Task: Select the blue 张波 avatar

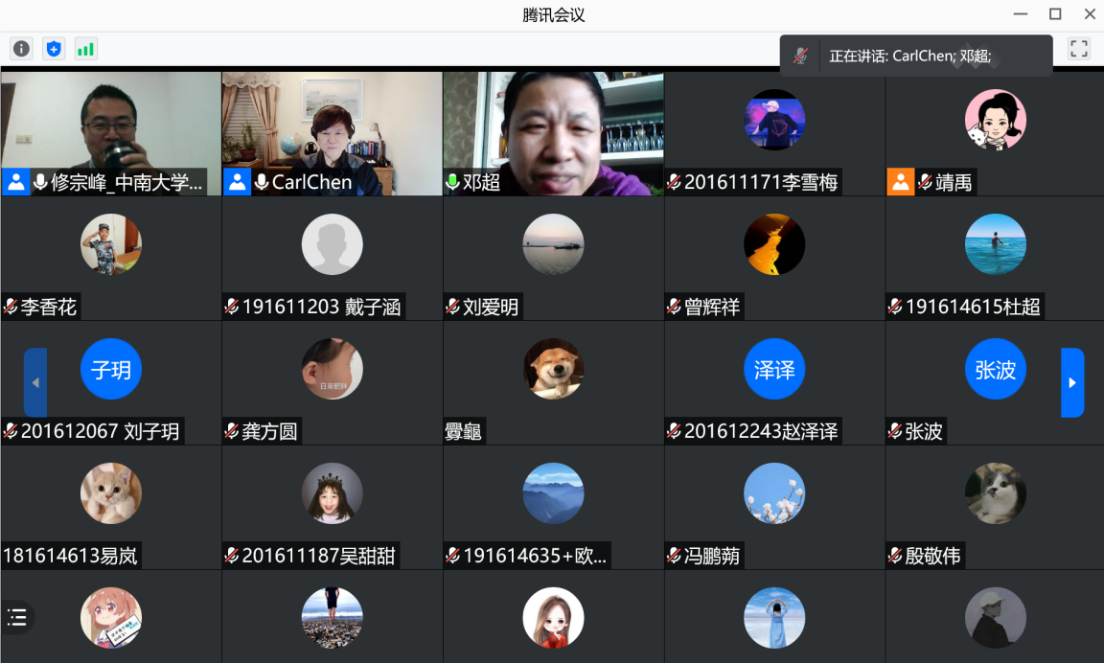Action: pyautogui.click(x=995, y=369)
